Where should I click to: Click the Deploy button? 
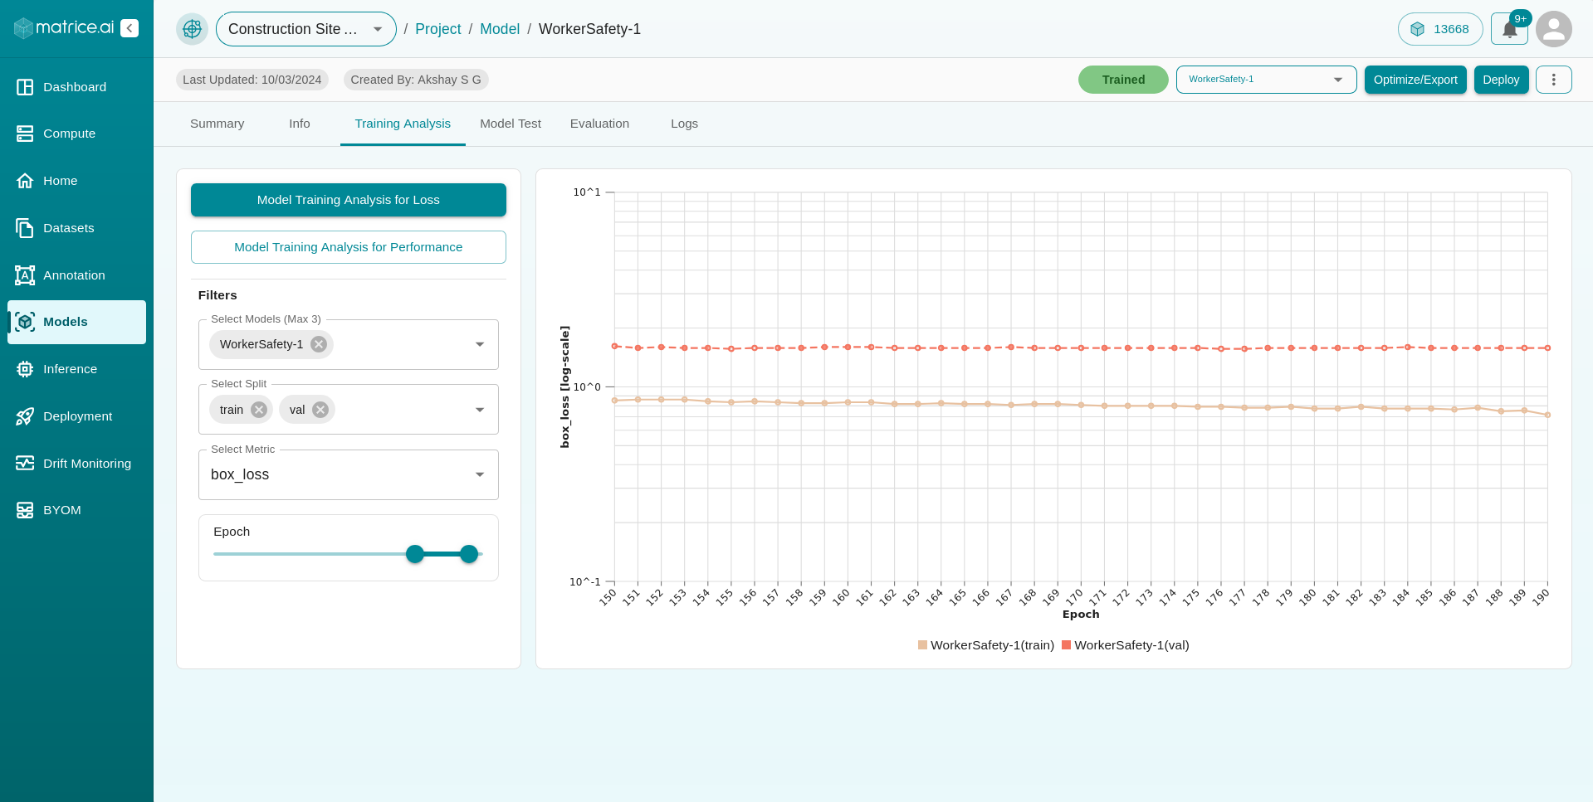pyautogui.click(x=1501, y=80)
